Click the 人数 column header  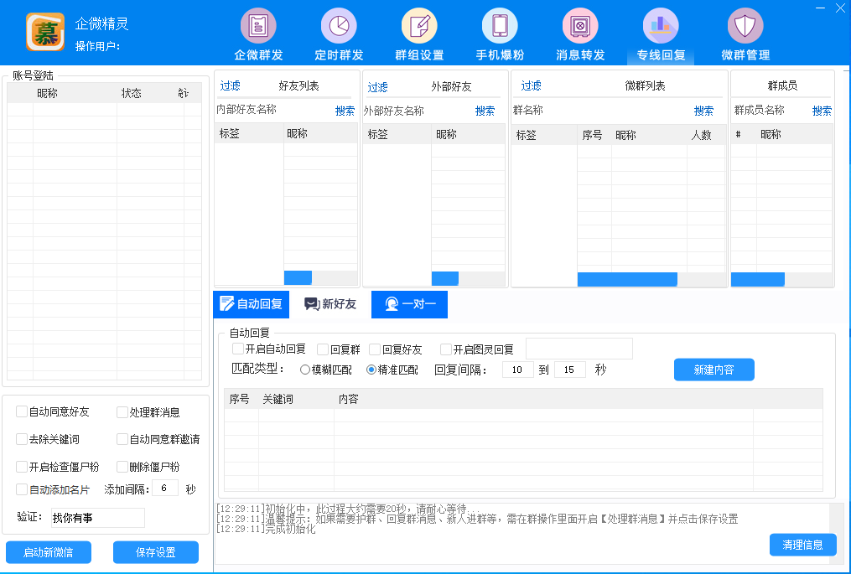(x=701, y=135)
